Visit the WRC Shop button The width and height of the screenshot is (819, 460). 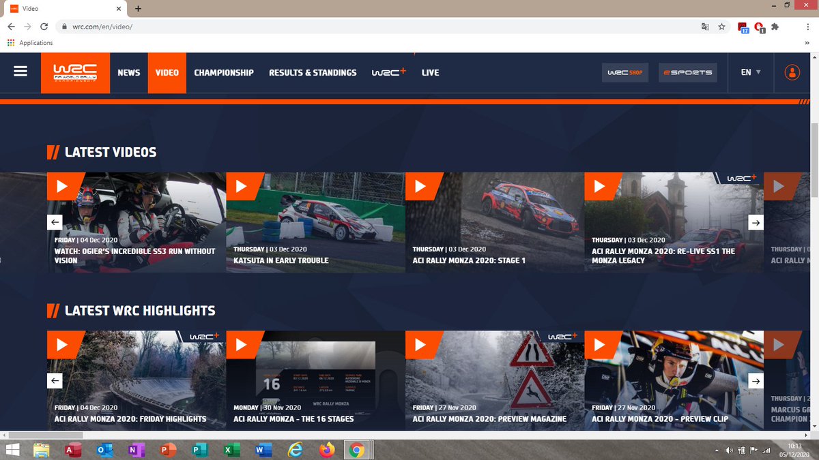[625, 72]
